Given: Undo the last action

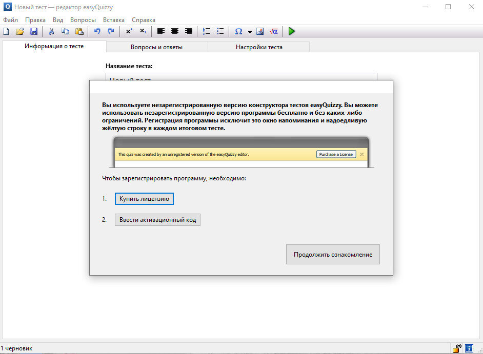Looking at the screenshot, I should [97, 31].
